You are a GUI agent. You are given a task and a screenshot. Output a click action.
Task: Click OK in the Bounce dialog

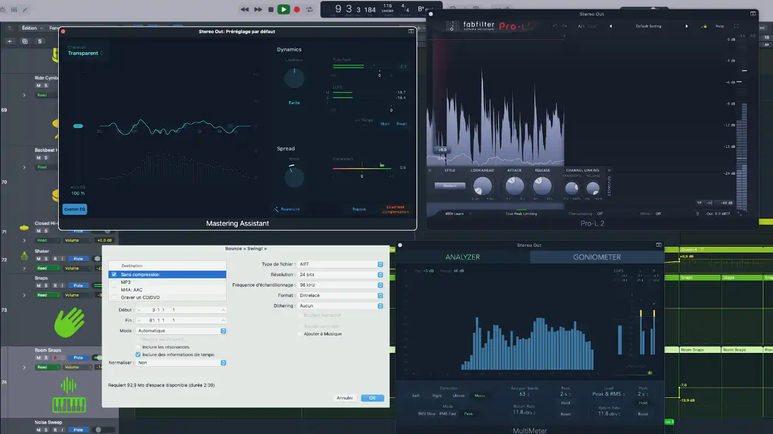click(x=372, y=398)
